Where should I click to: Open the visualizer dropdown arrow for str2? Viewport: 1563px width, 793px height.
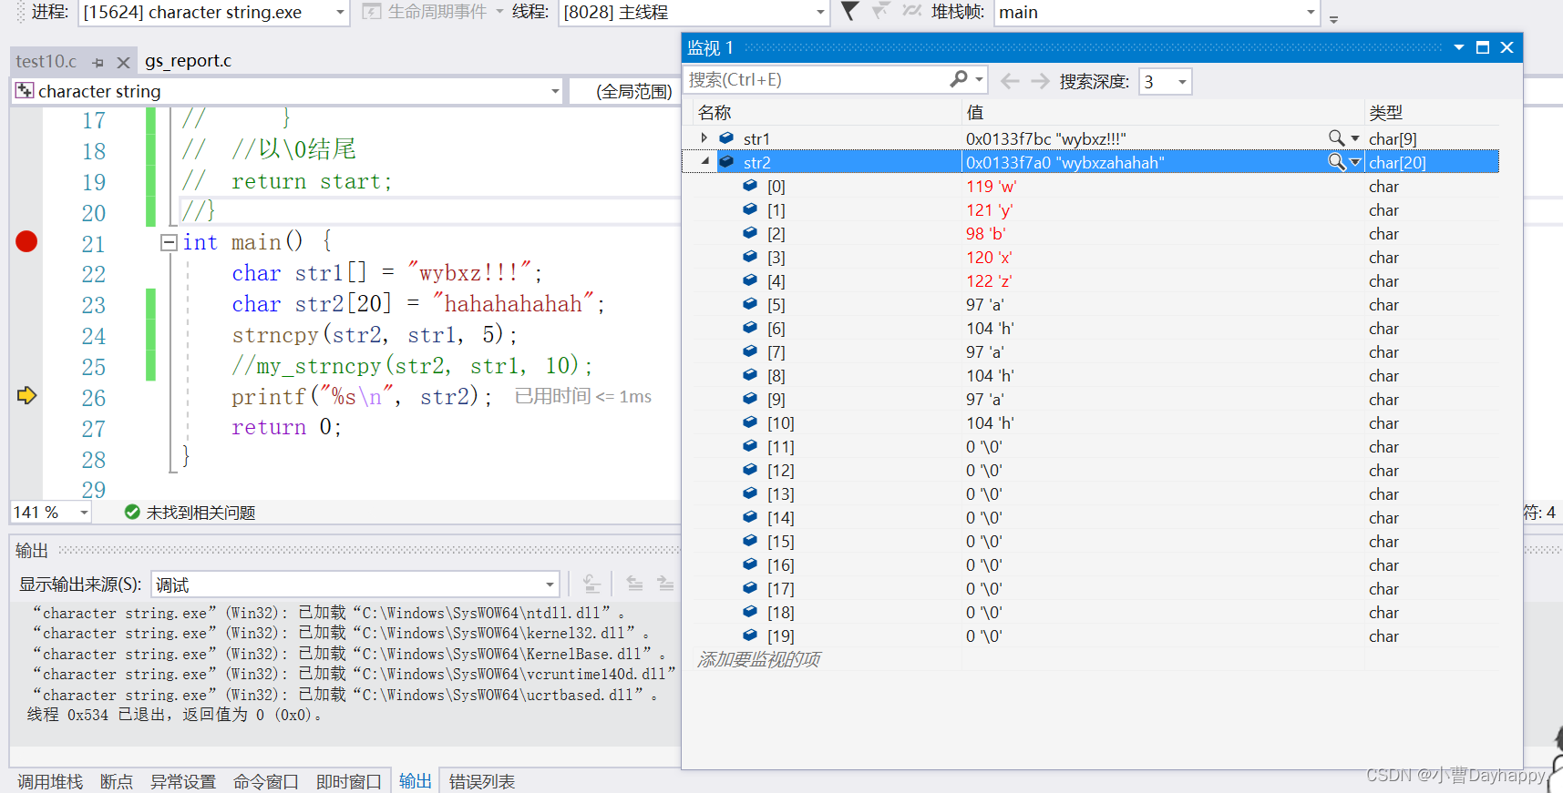click(x=1355, y=162)
